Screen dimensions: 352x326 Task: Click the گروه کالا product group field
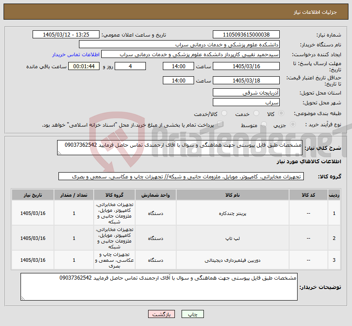181,176
